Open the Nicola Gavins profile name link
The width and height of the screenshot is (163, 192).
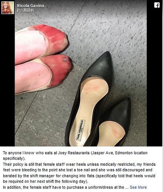pos(31,6)
